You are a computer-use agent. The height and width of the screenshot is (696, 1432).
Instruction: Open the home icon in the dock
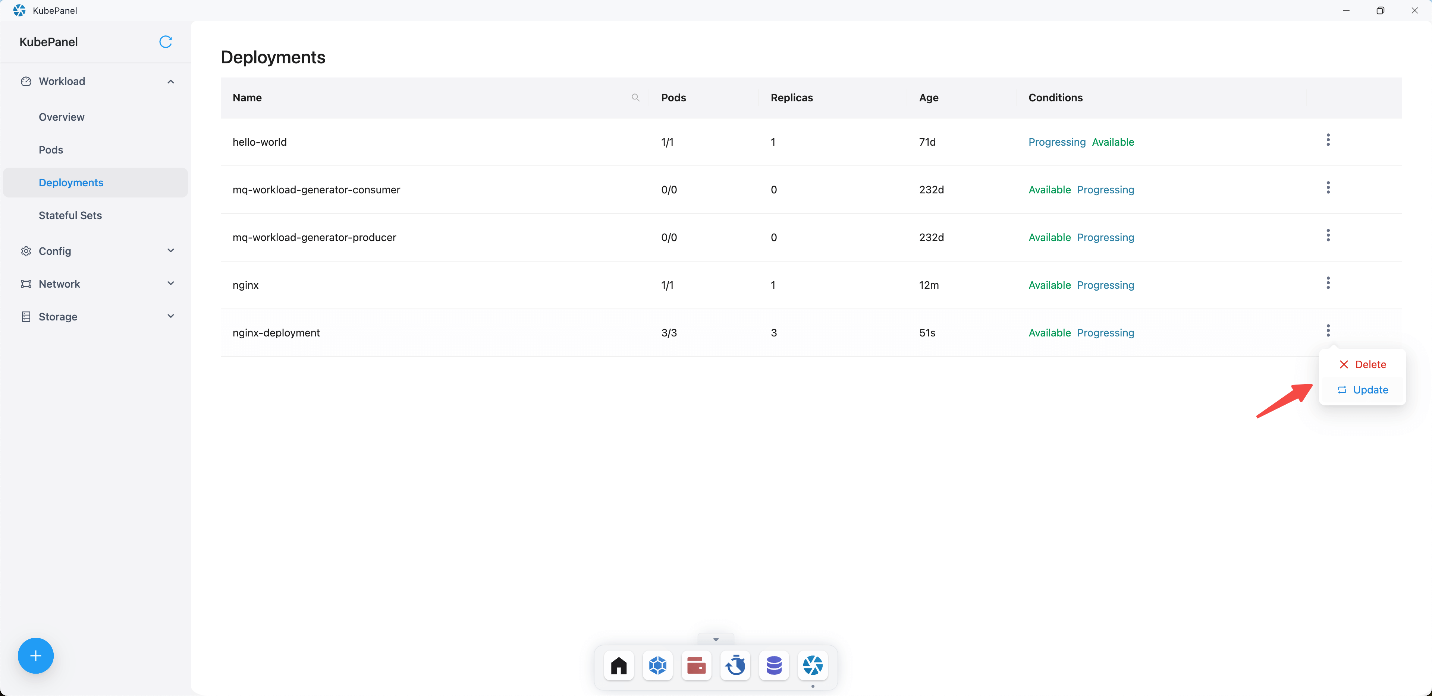coord(619,665)
